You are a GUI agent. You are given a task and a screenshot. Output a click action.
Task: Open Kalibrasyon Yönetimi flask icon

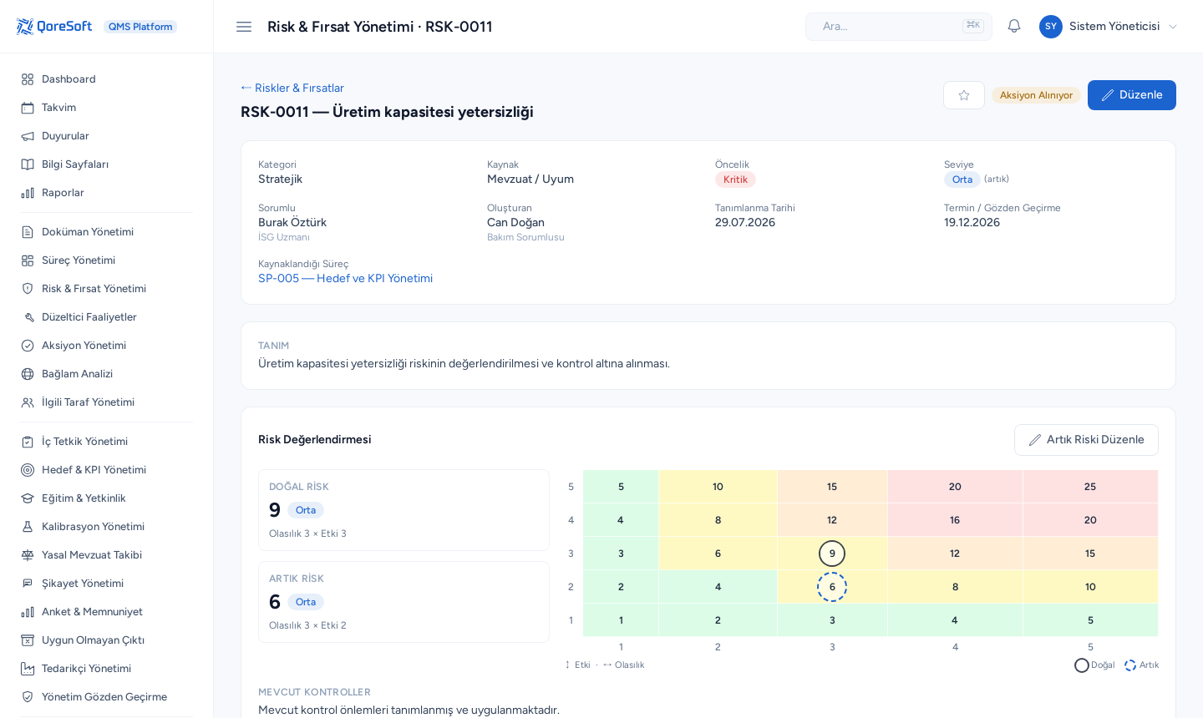tap(28, 527)
